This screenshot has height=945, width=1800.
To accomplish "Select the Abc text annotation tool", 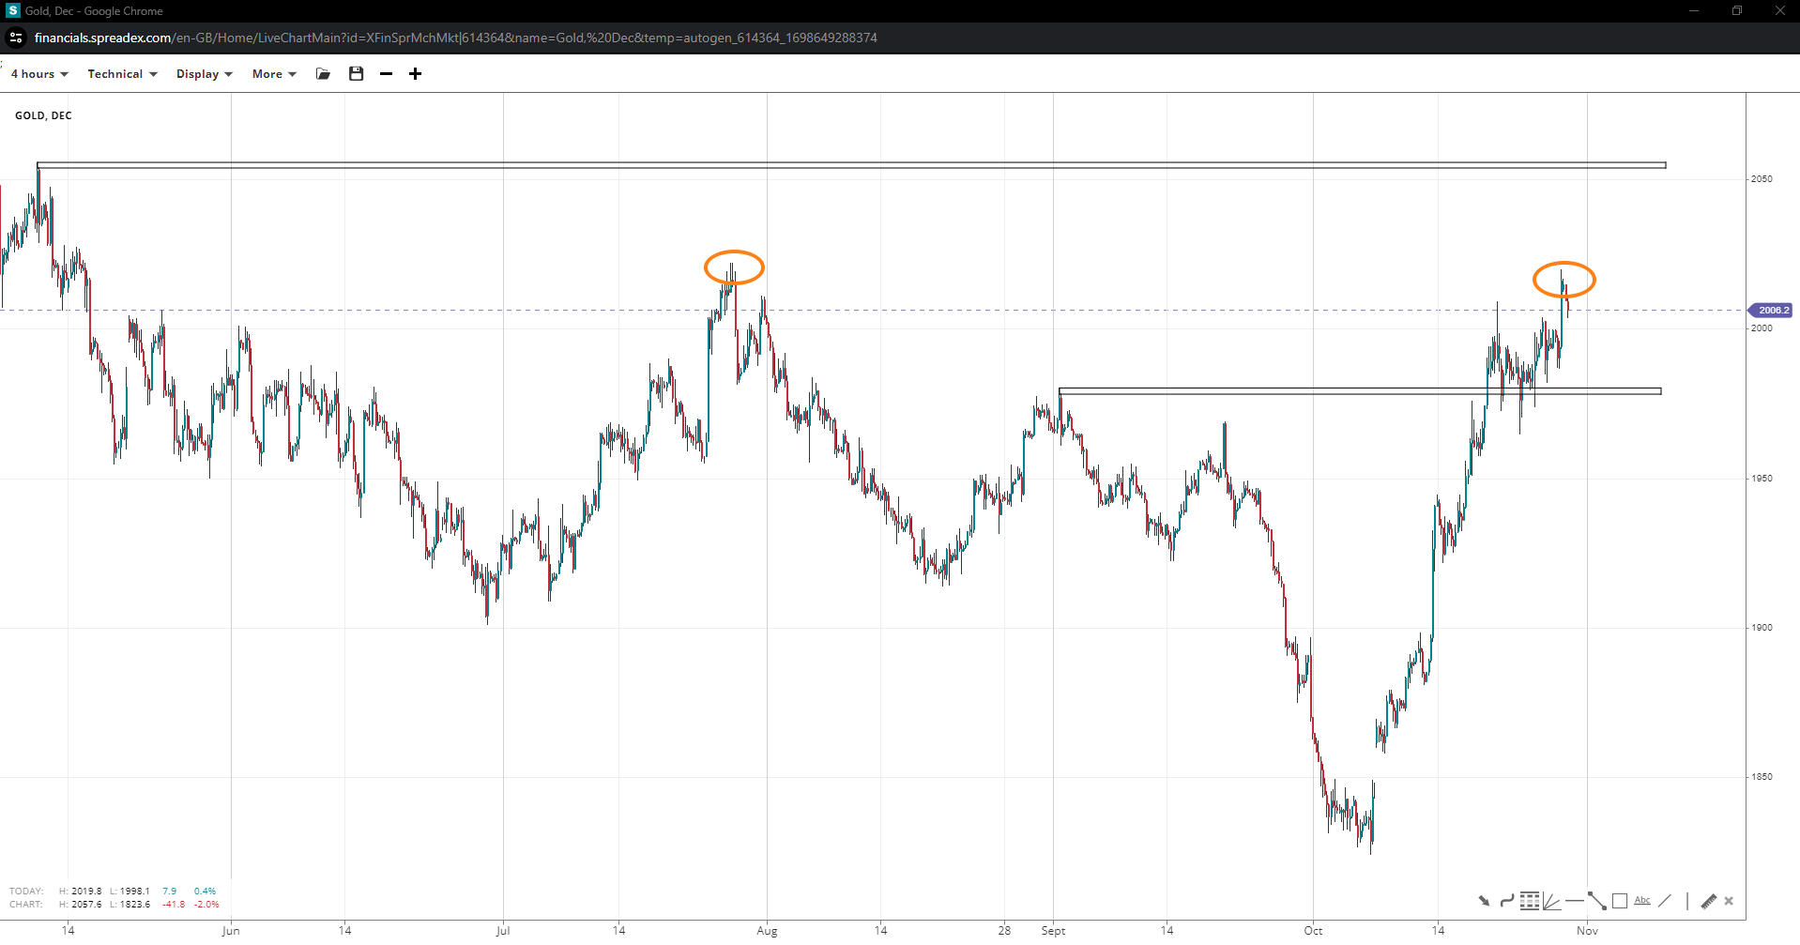I will coord(1641,901).
